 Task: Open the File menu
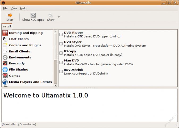pos(5,8)
